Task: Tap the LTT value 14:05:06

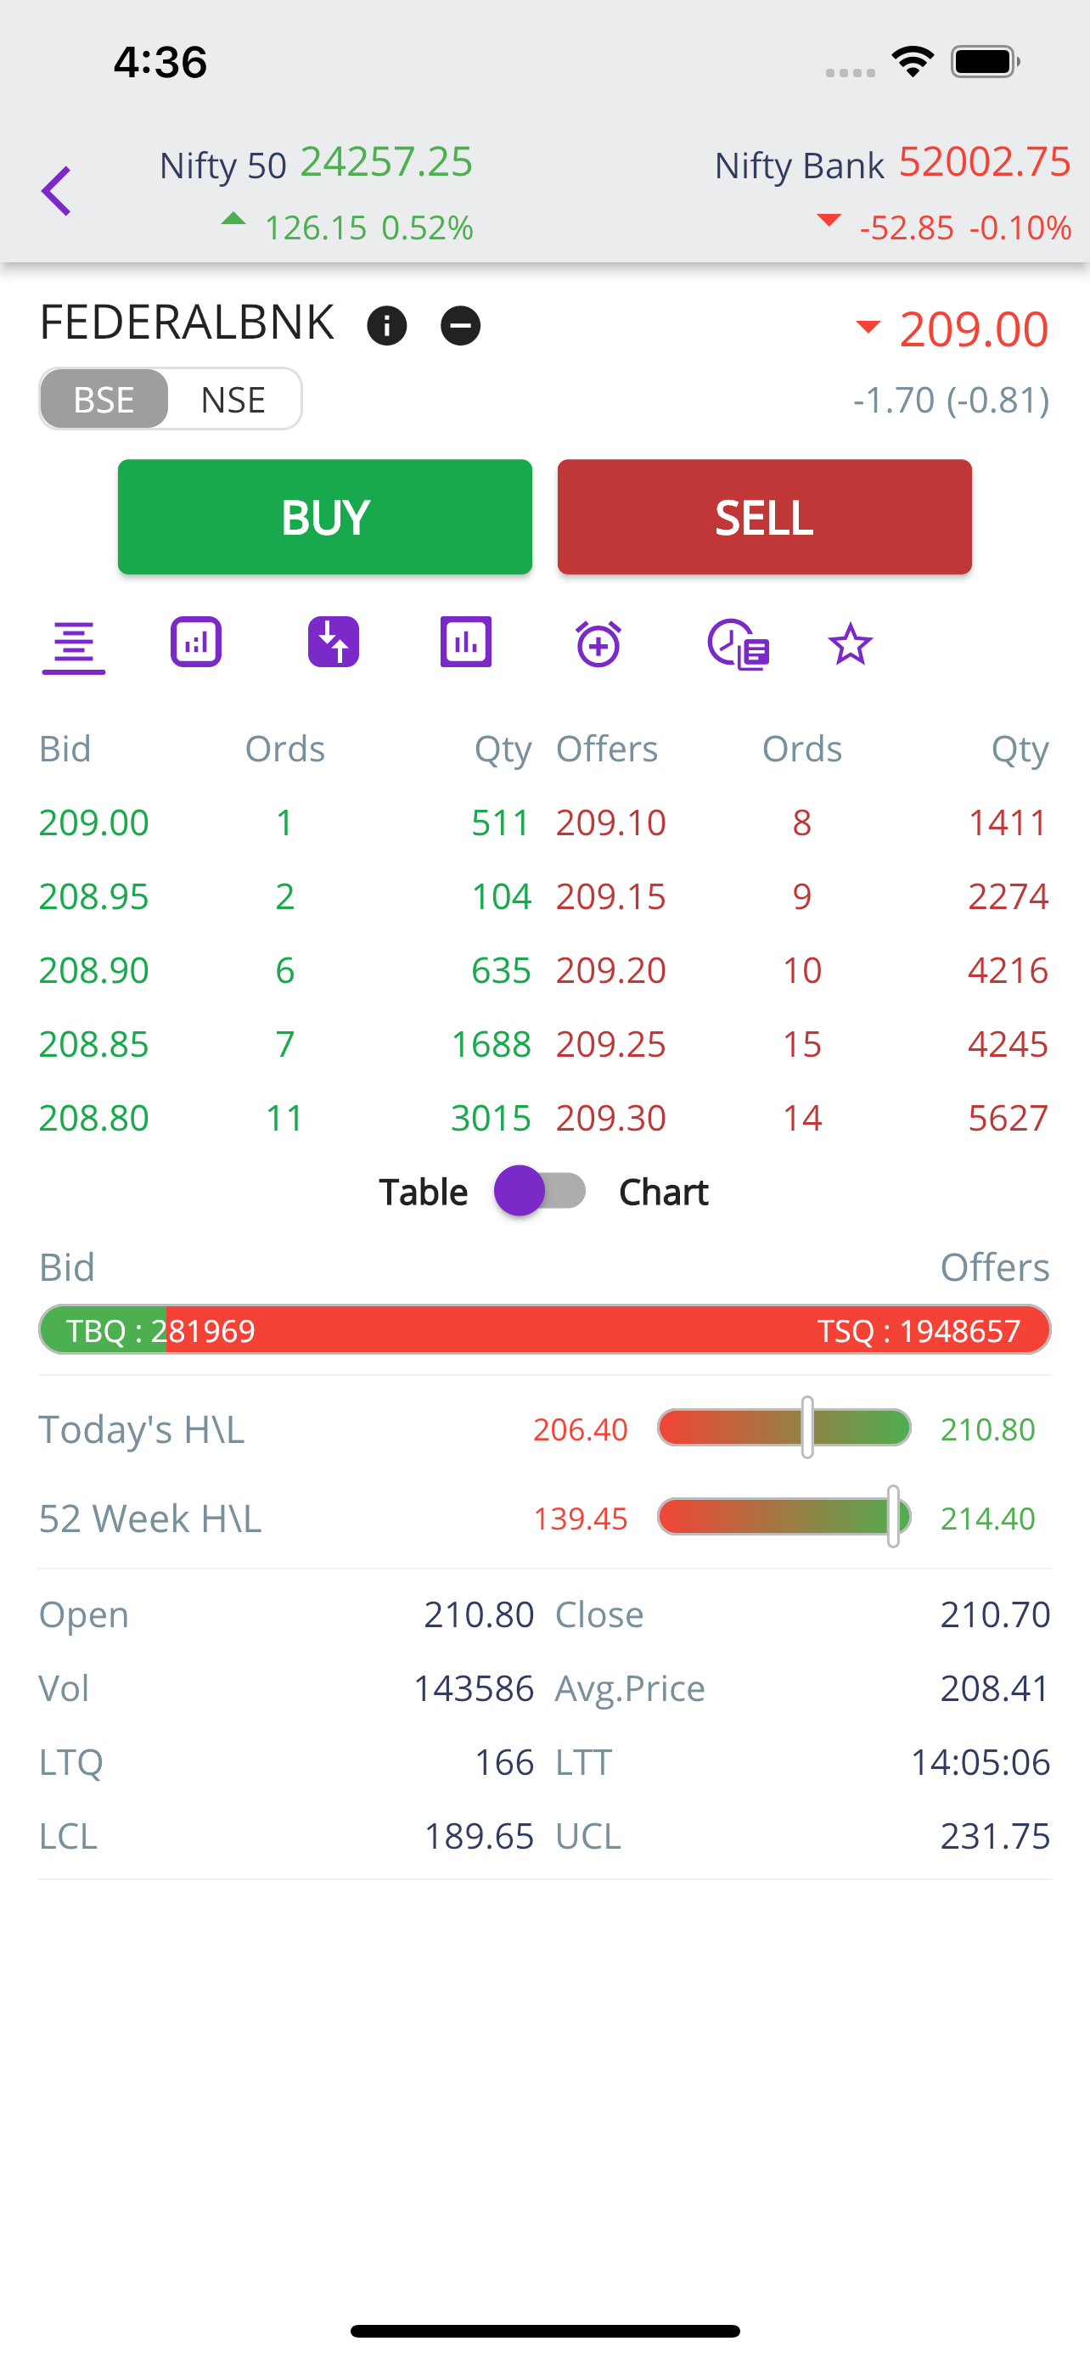Action: (981, 1763)
